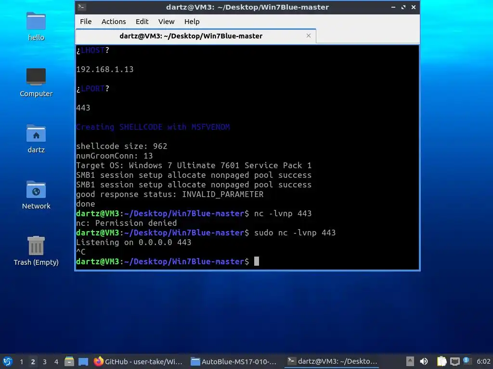Image resolution: width=493 pixels, height=369 pixels.
Task: Click the show desktop icon in the panel
Action: click(83, 361)
